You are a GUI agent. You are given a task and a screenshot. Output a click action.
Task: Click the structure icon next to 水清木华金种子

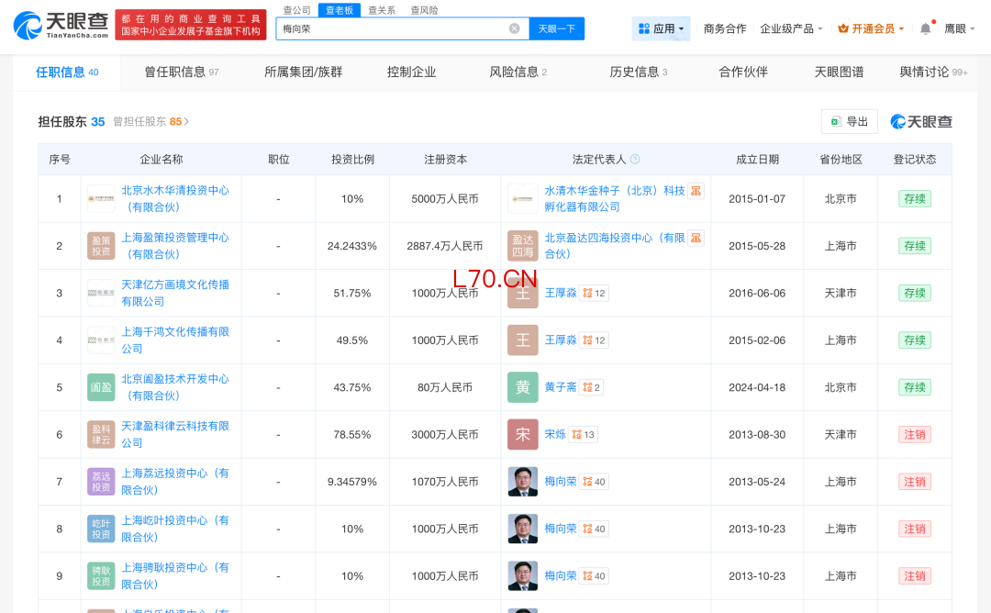[x=696, y=191]
